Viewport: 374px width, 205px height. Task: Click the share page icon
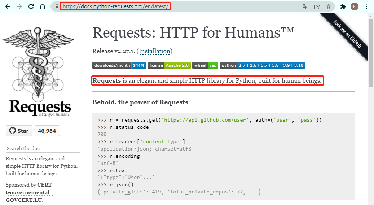[317, 6]
